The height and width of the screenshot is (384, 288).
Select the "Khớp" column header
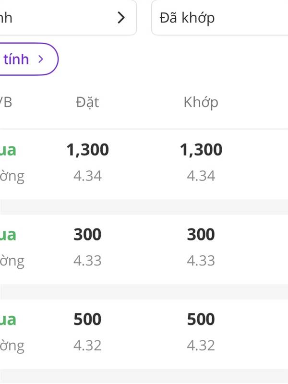pyautogui.click(x=201, y=102)
